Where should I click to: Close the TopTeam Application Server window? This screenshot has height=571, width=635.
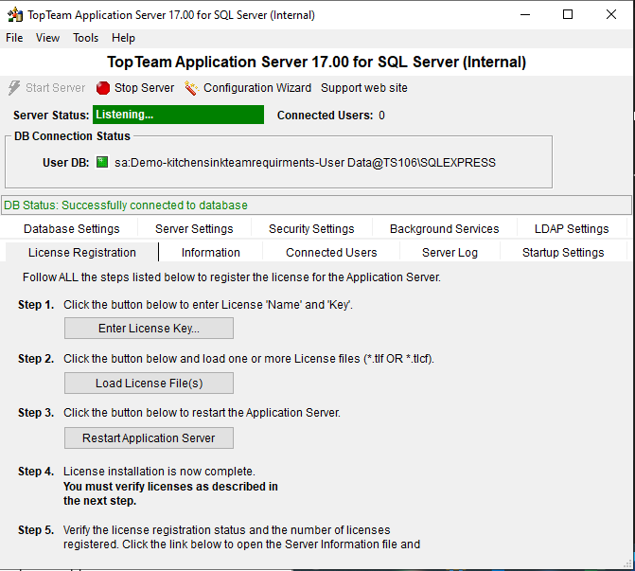pyautogui.click(x=611, y=14)
